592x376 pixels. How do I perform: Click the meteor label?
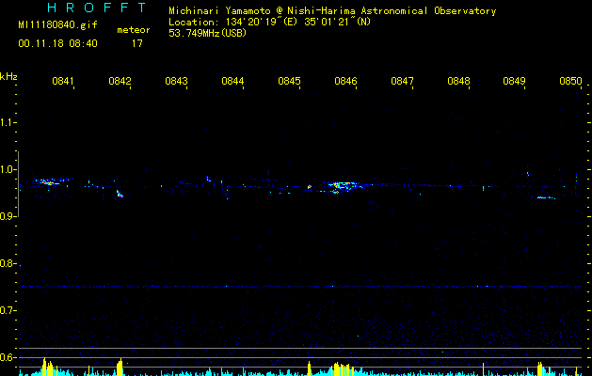coord(134,30)
